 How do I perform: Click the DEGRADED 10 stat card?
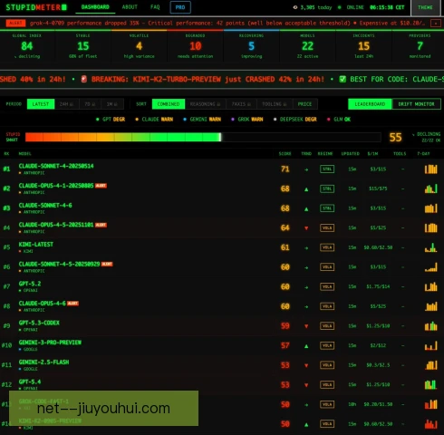point(196,46)
